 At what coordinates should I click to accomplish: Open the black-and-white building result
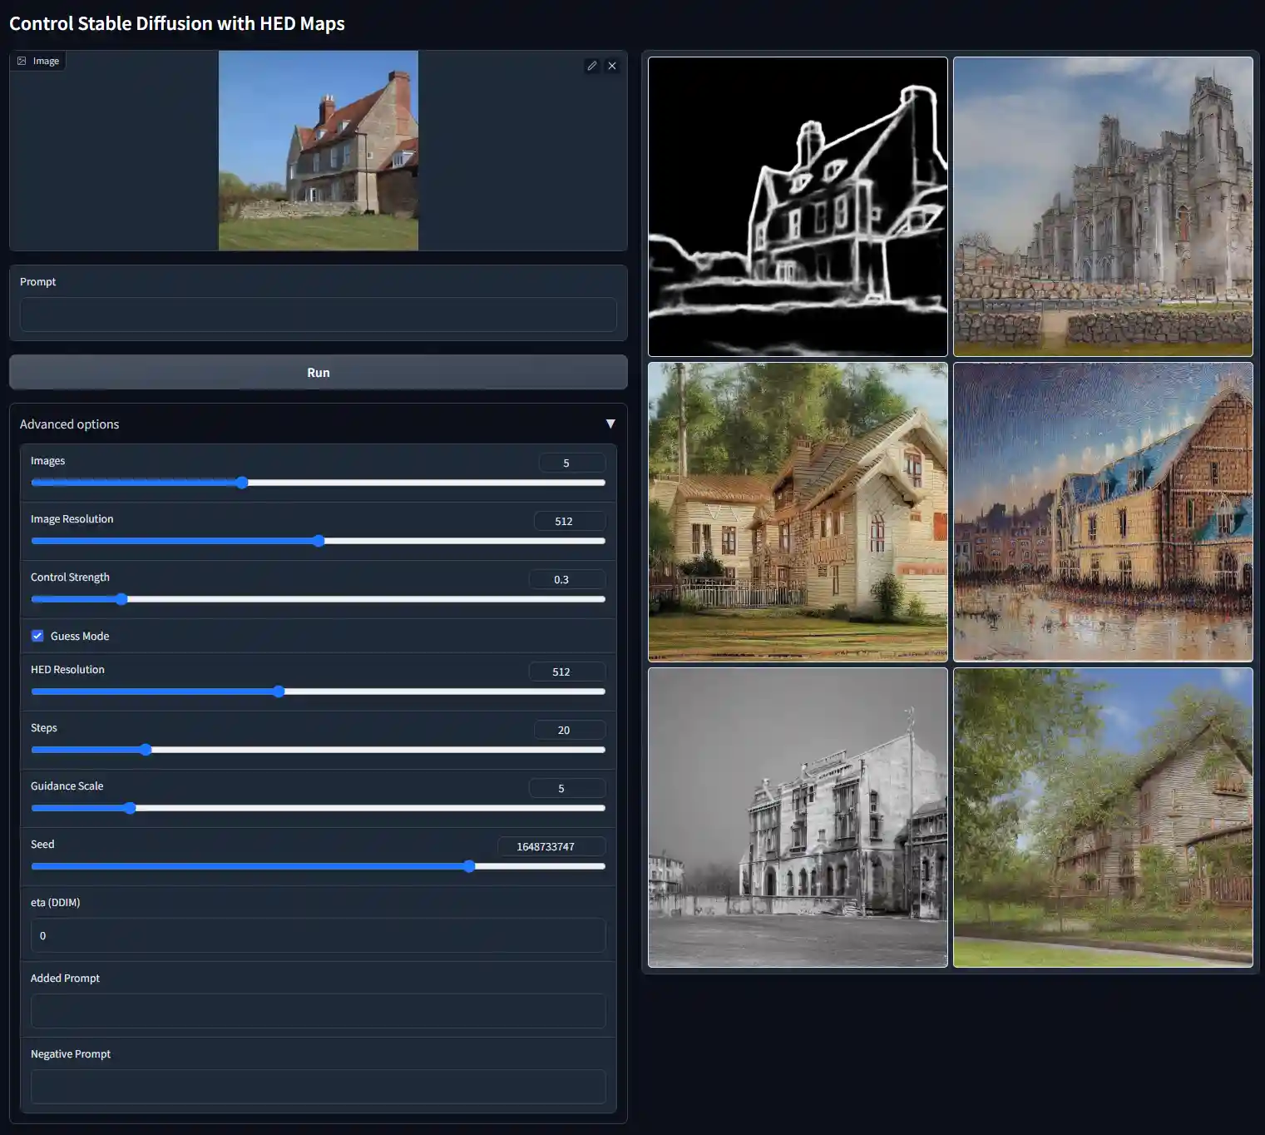[798, 817]
